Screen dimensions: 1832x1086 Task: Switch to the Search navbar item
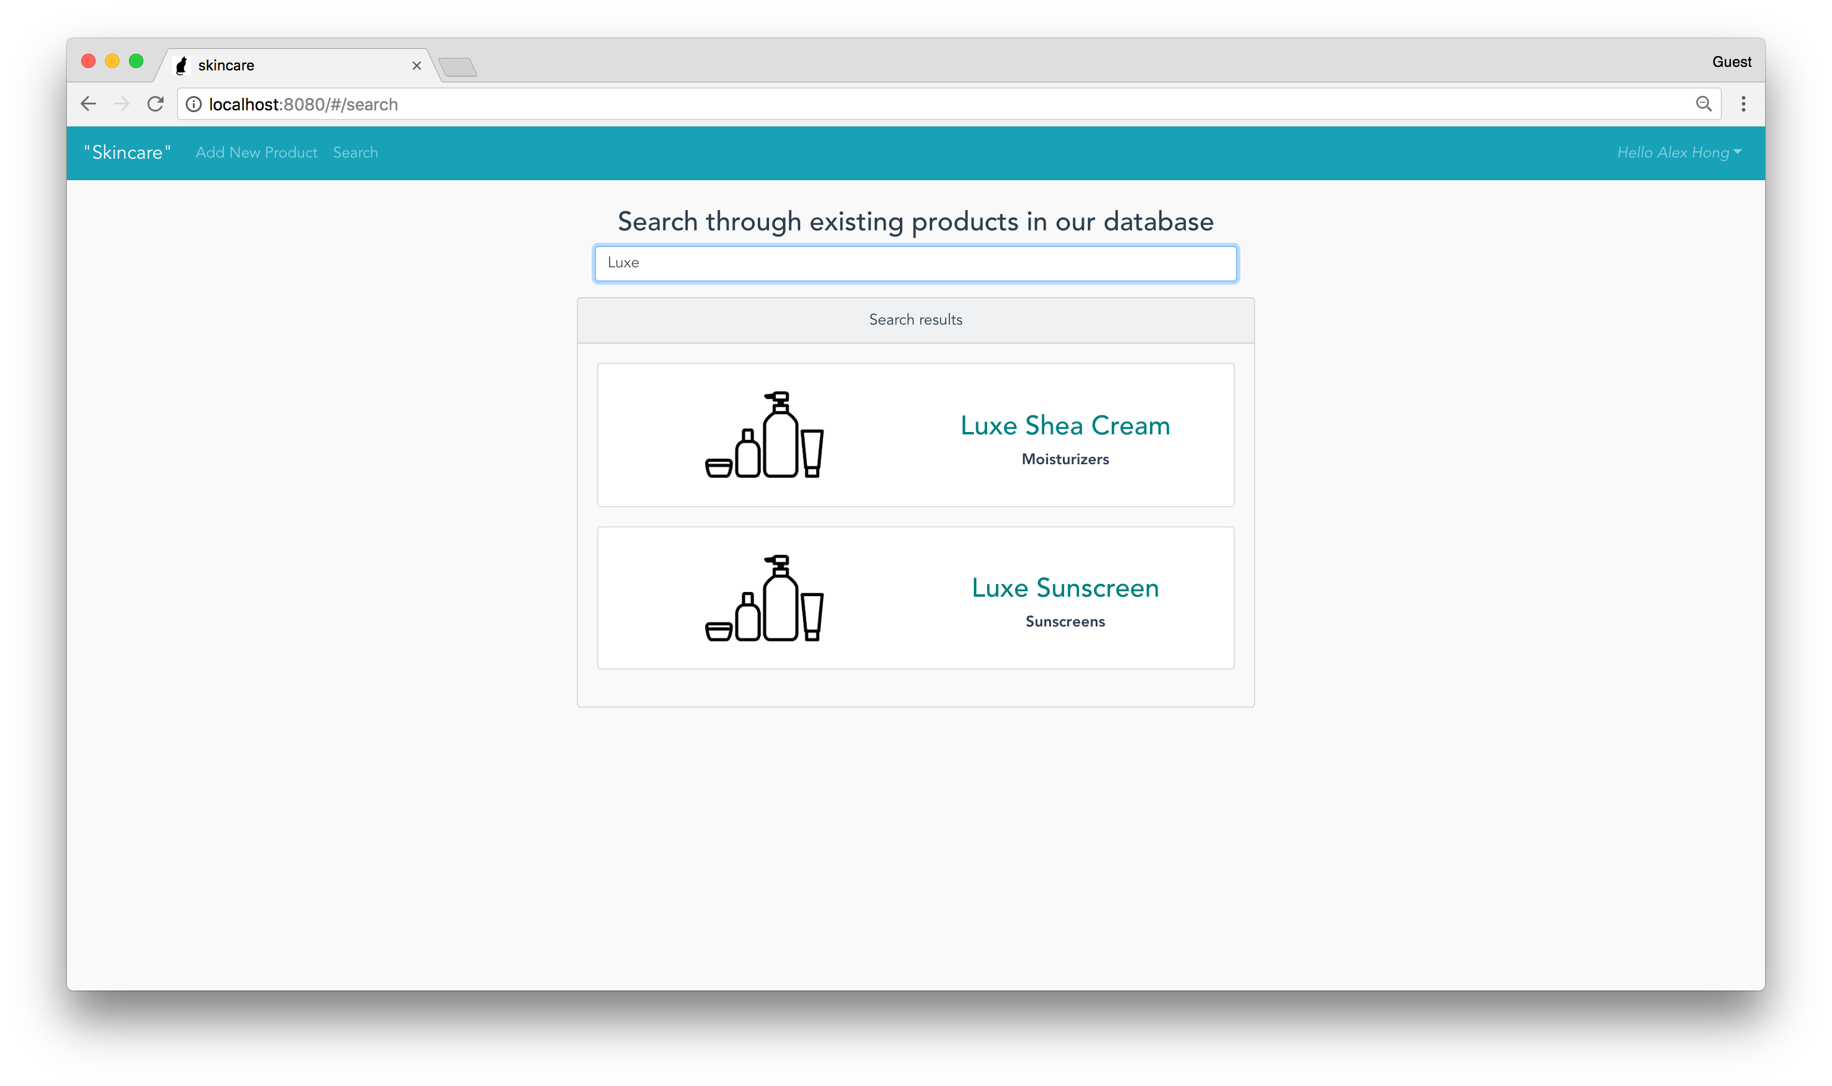[356, 152]
